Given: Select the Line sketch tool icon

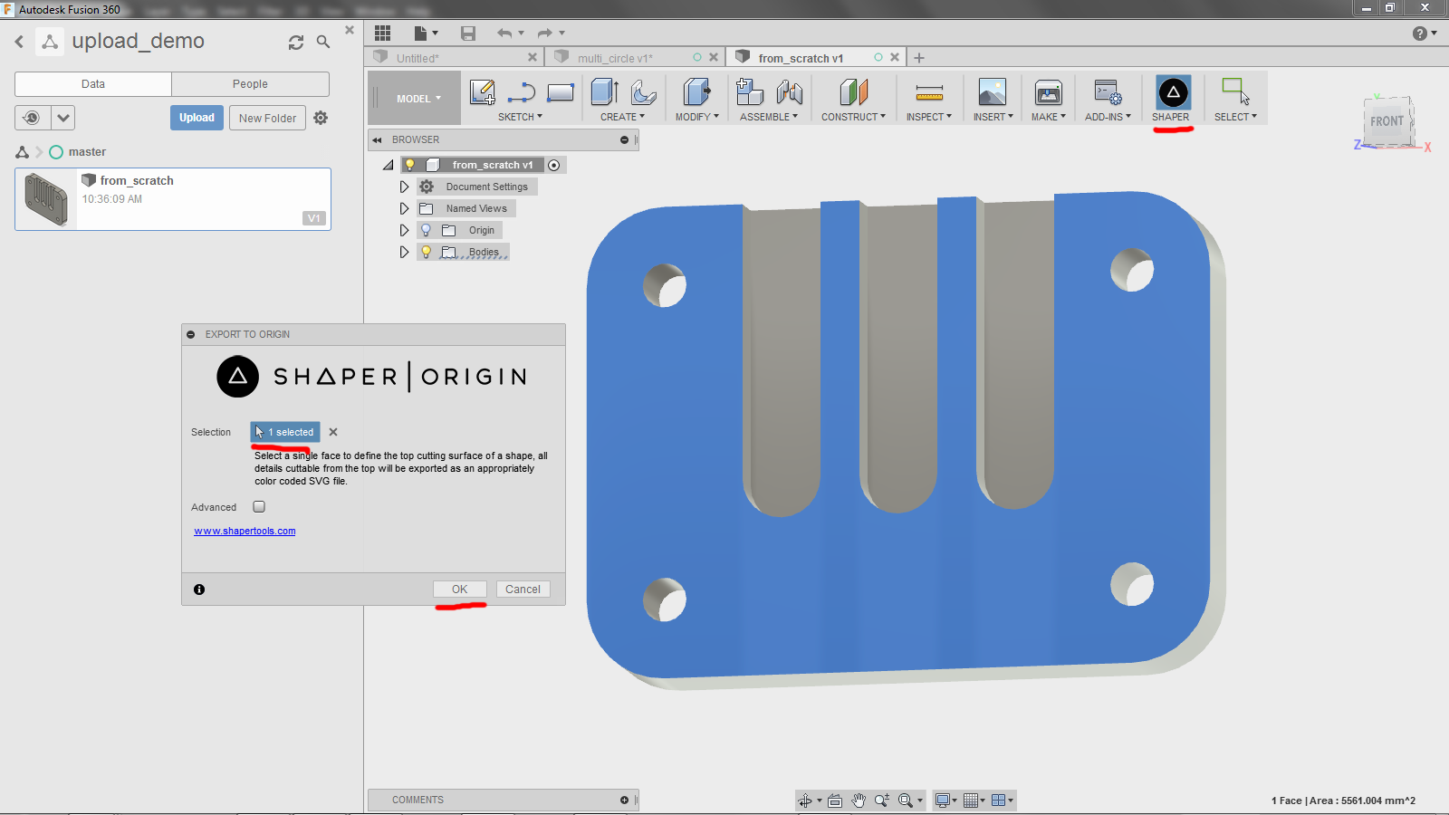Looking at the screenshot, I should pyautogui.click(x=522, y=92).
